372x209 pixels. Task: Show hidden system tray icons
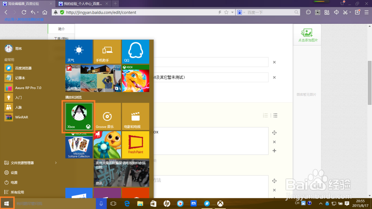tap(321, 203)
